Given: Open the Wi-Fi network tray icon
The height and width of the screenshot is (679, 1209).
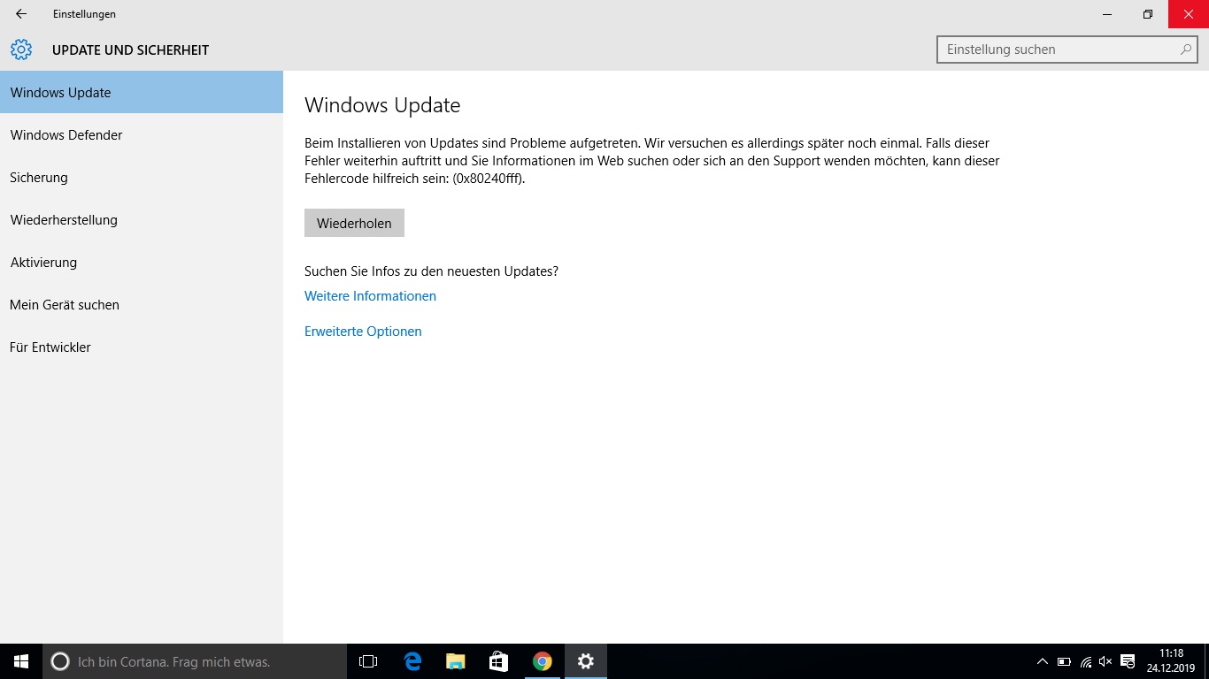Looking at the screenshot, I should click(1085, 661).
